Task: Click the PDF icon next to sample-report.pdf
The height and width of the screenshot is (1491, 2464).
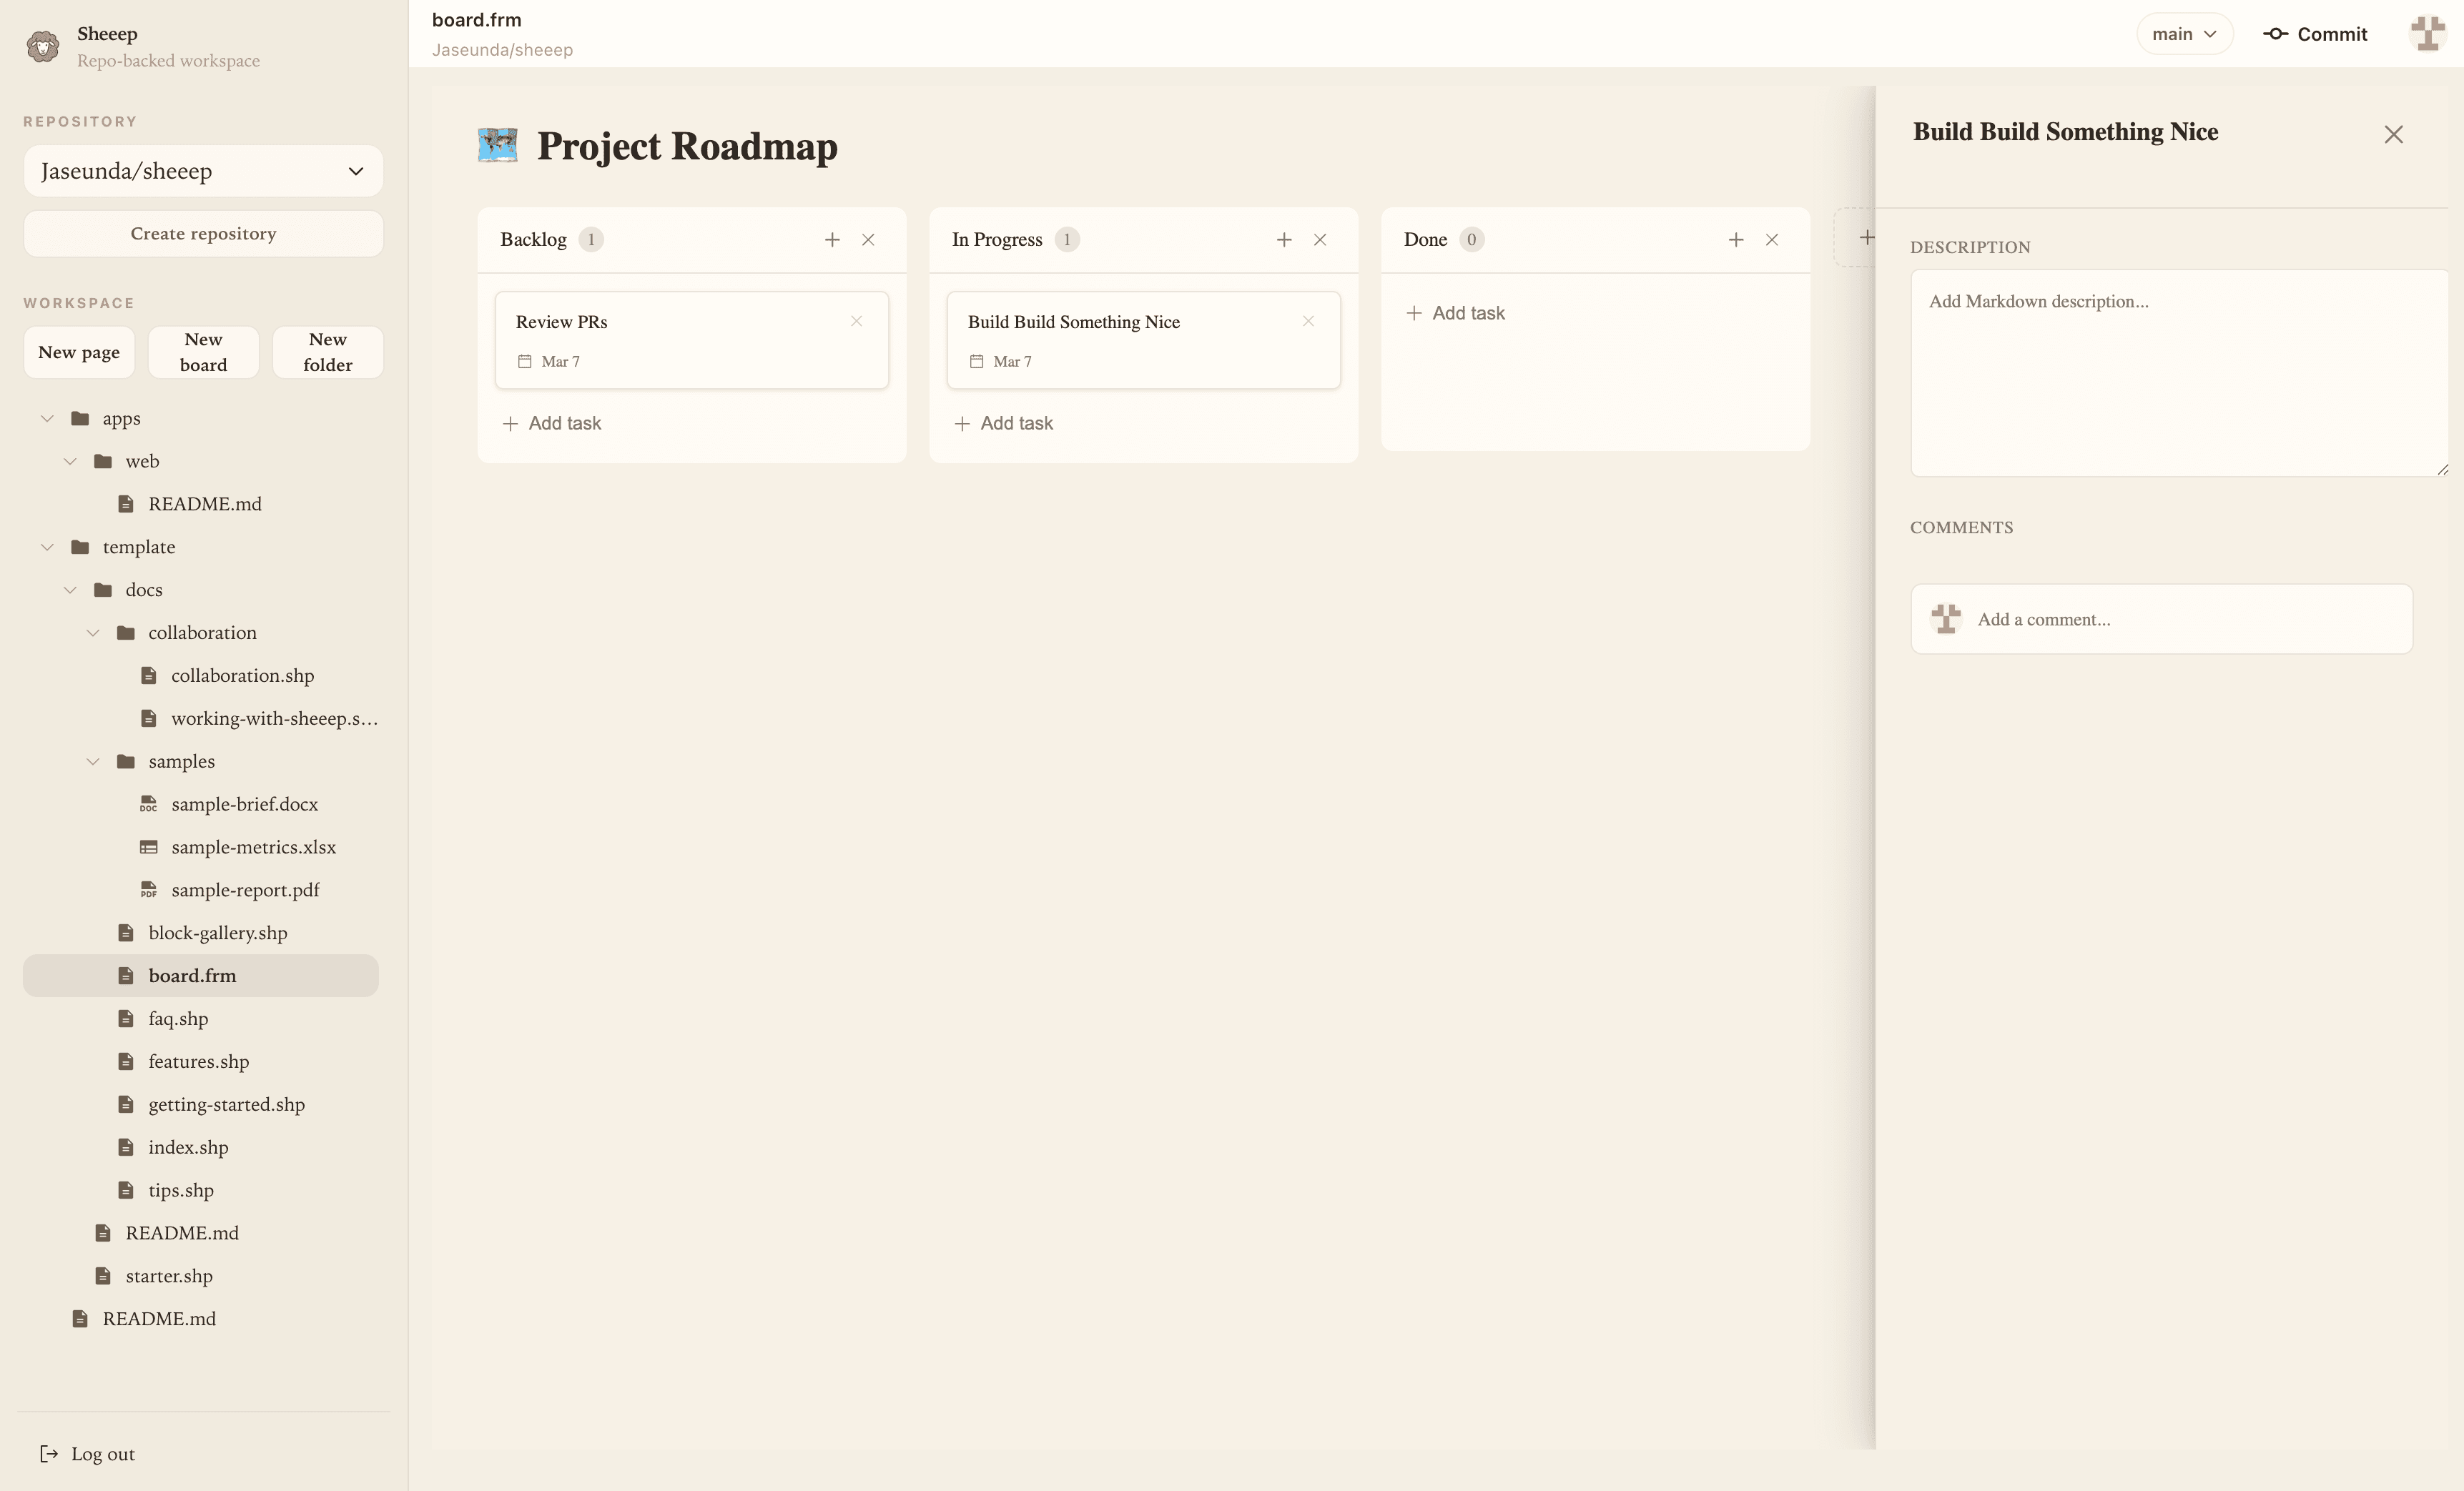Action: coord(148,889)
